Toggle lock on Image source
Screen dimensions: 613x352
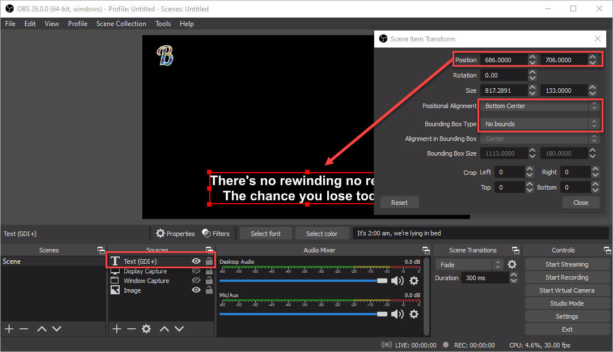point(209,290)
